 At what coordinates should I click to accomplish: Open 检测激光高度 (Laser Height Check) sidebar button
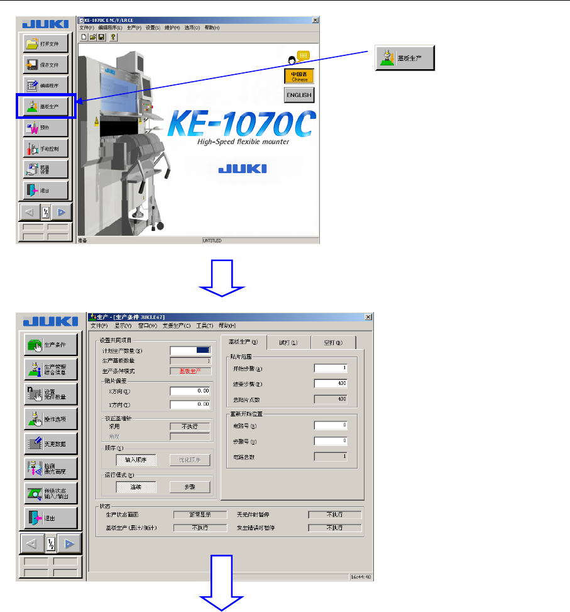(x=51, y=469)
